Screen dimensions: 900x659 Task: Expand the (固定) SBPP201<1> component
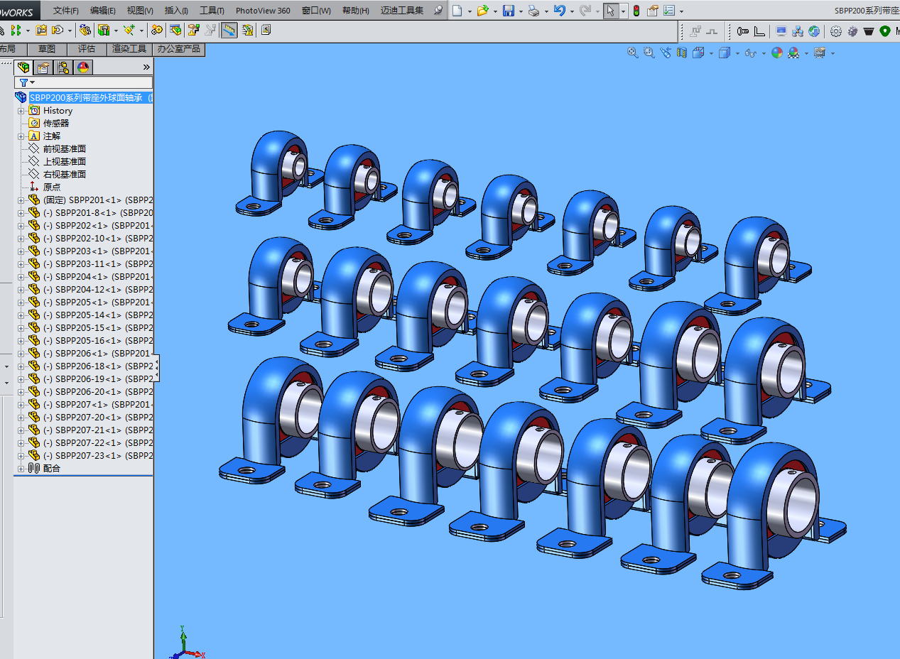(21, 200)
